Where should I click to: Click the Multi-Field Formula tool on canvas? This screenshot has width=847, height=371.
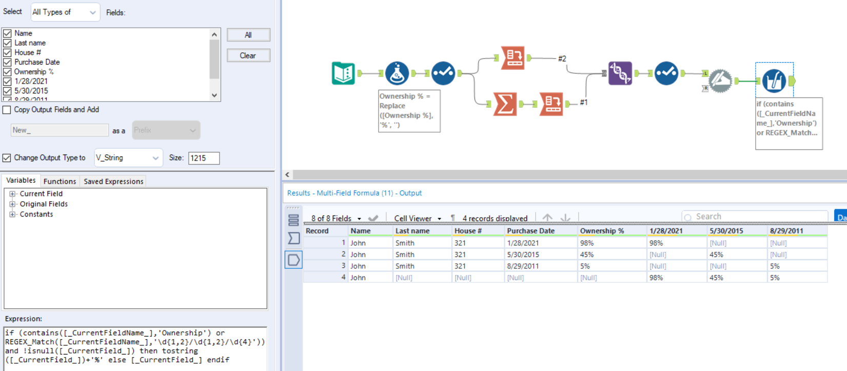point(774,81)
